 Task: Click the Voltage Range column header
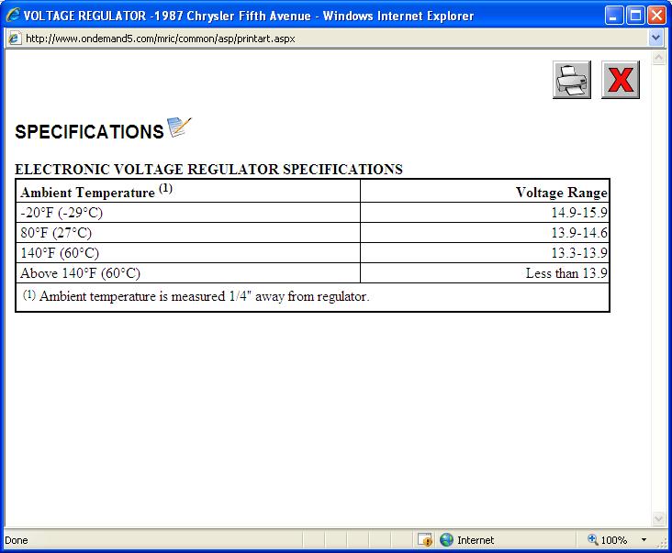[x=485, y=191]
